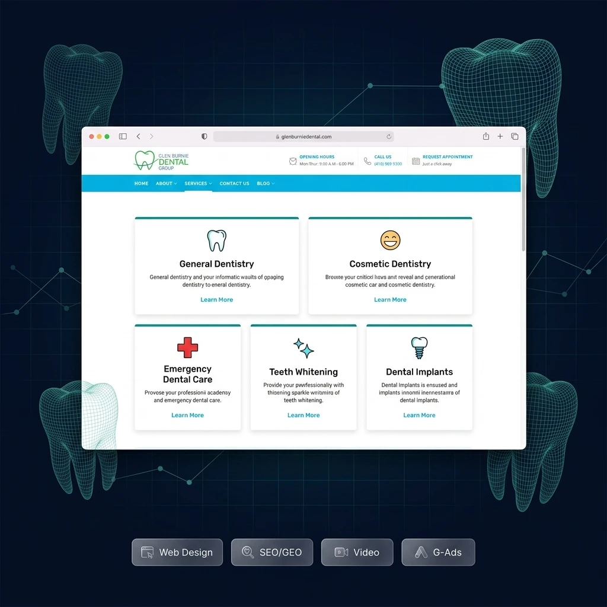
Task: Click the Mon-Thur hours text
Action: tap(327, 164)
